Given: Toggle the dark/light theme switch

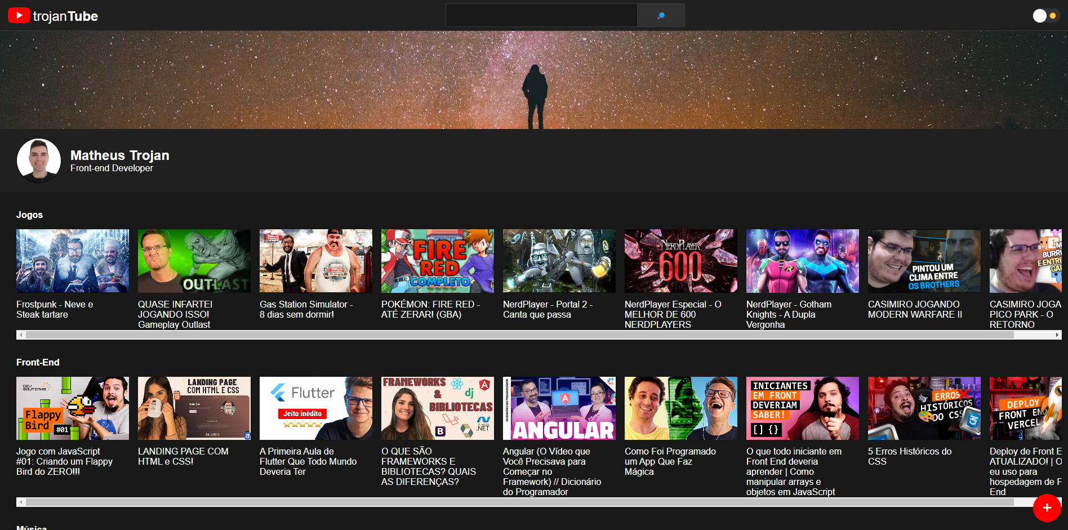Looking at the screenshot, I should tap(1046, 16).
